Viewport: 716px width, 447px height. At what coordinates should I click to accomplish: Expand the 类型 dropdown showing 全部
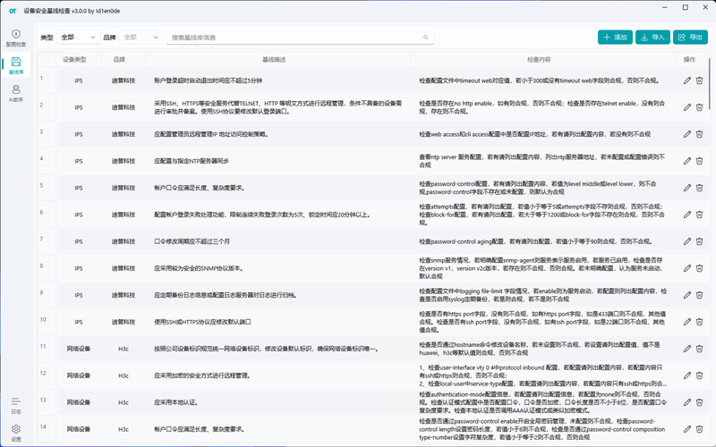pyautogui.click(x=78, y=38)
